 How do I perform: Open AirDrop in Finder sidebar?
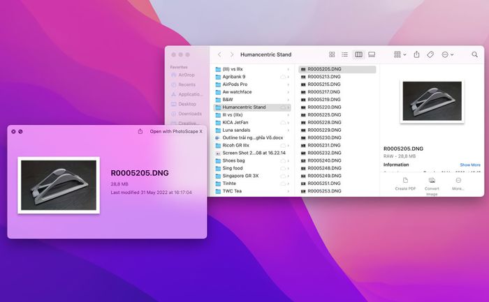[183, 75]
